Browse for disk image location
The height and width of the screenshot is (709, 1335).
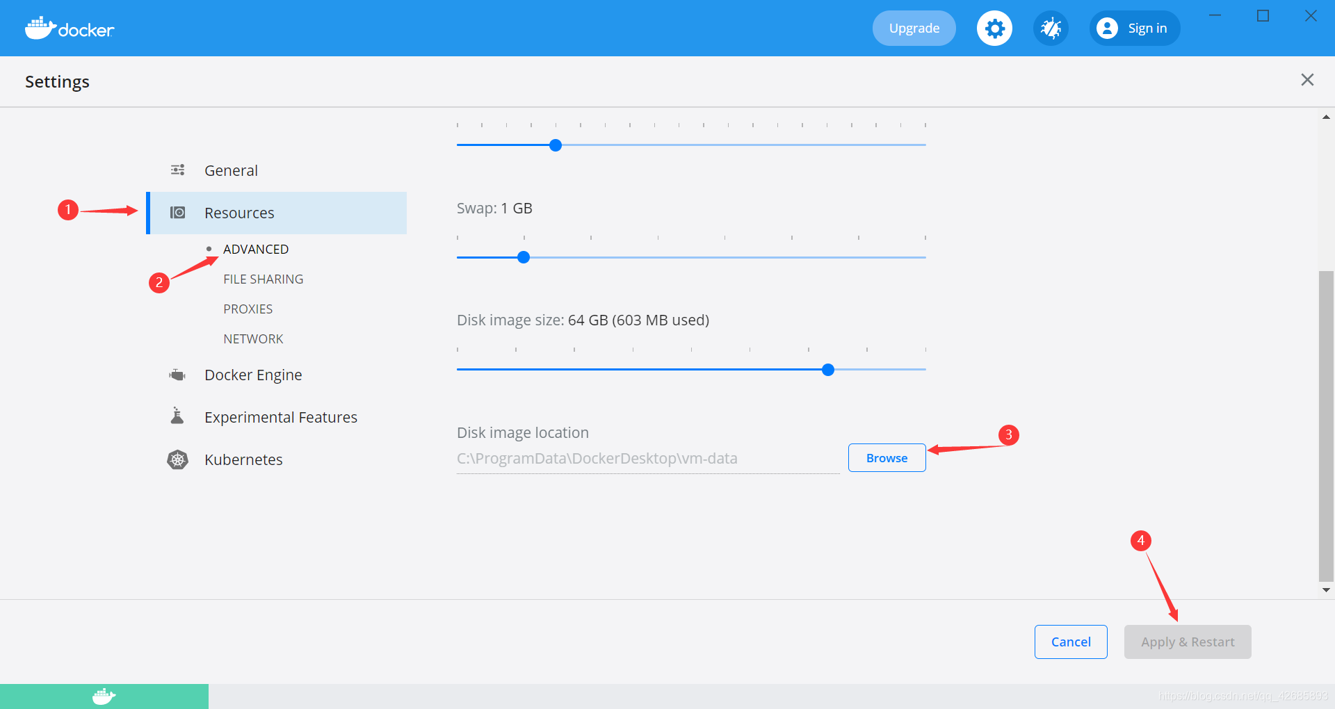(x=887, y=457)
